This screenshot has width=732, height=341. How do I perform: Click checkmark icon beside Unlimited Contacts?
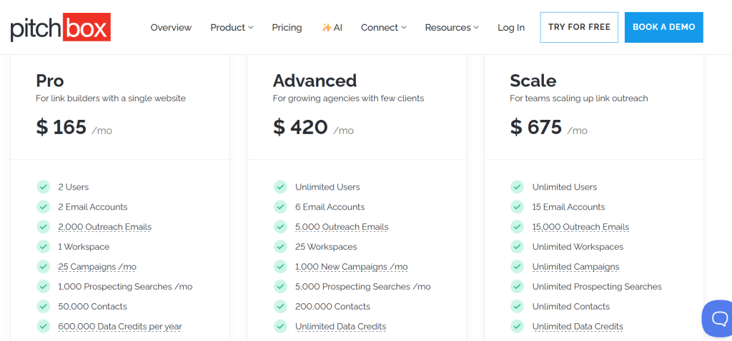[518, 307]
